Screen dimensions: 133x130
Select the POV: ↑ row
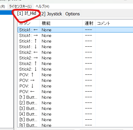75,75
